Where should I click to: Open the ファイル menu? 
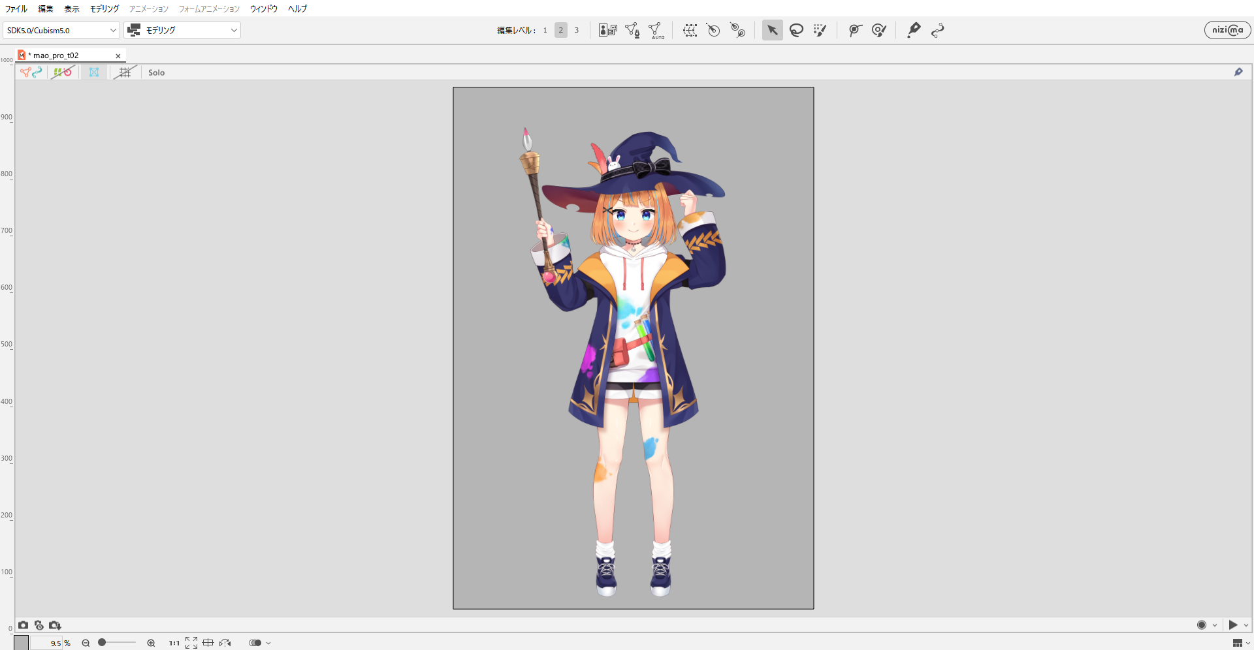point(16,8)
